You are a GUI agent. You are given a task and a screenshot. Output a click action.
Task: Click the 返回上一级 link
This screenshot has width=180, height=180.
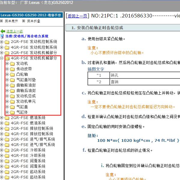point(14,31)
